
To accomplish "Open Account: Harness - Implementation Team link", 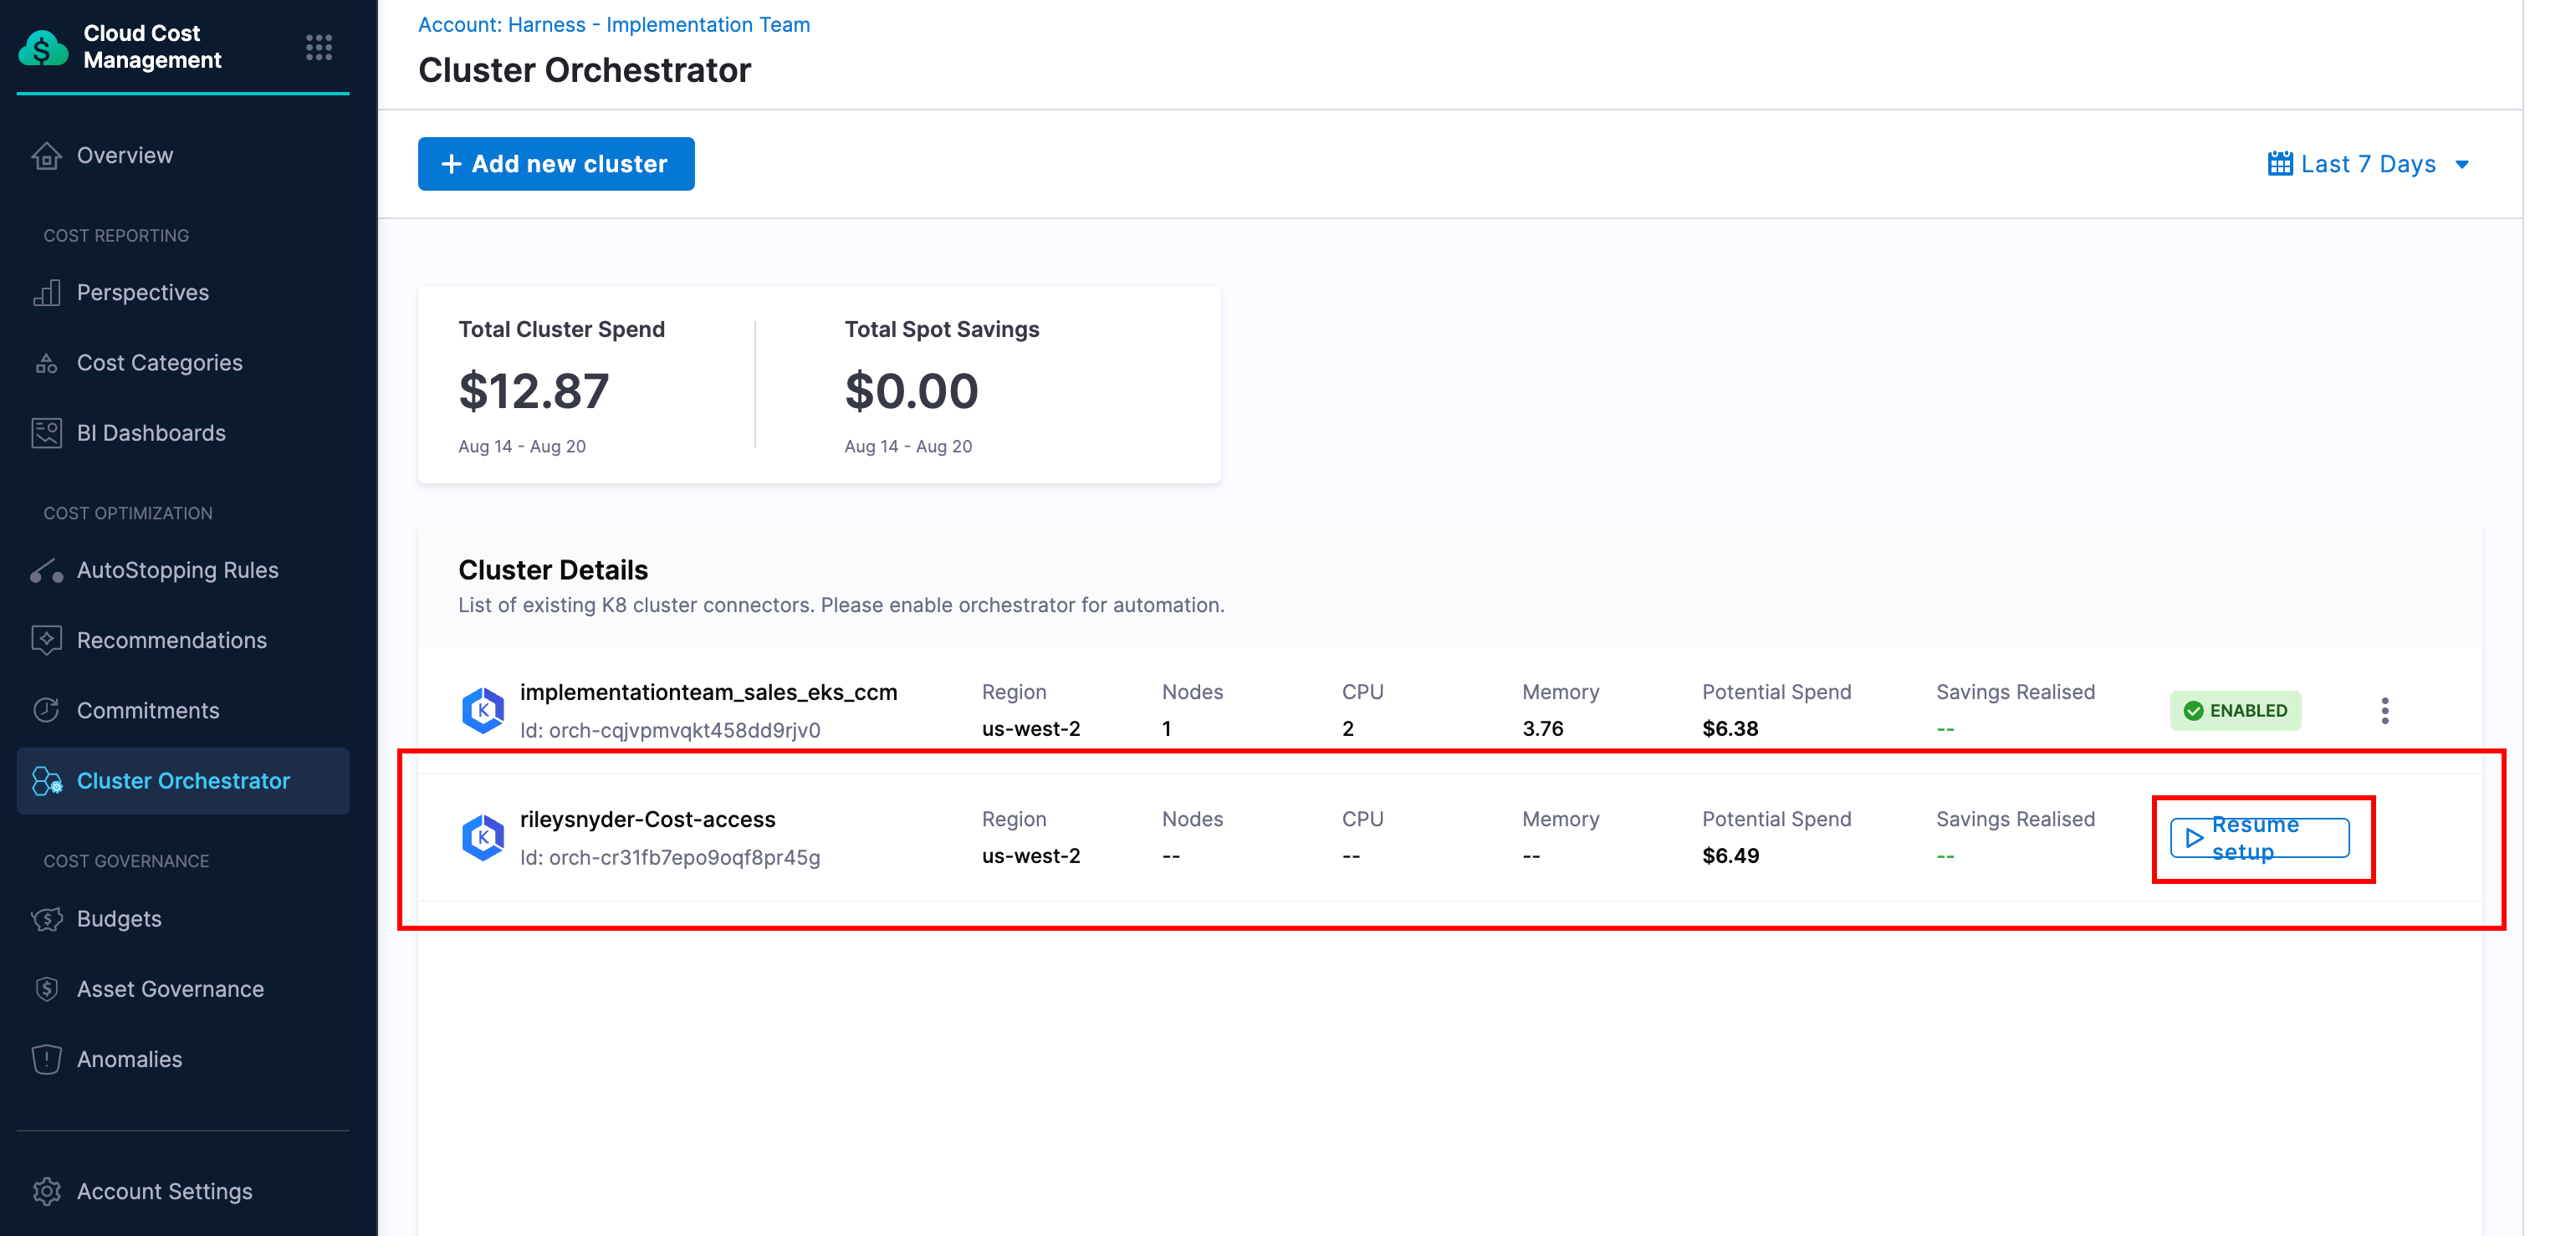I will pyautogui.click(x=613, y=24).
